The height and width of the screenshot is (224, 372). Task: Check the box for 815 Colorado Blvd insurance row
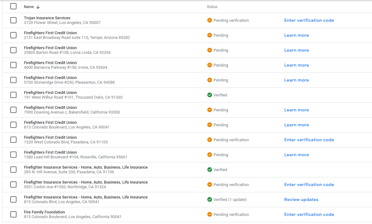13,199
